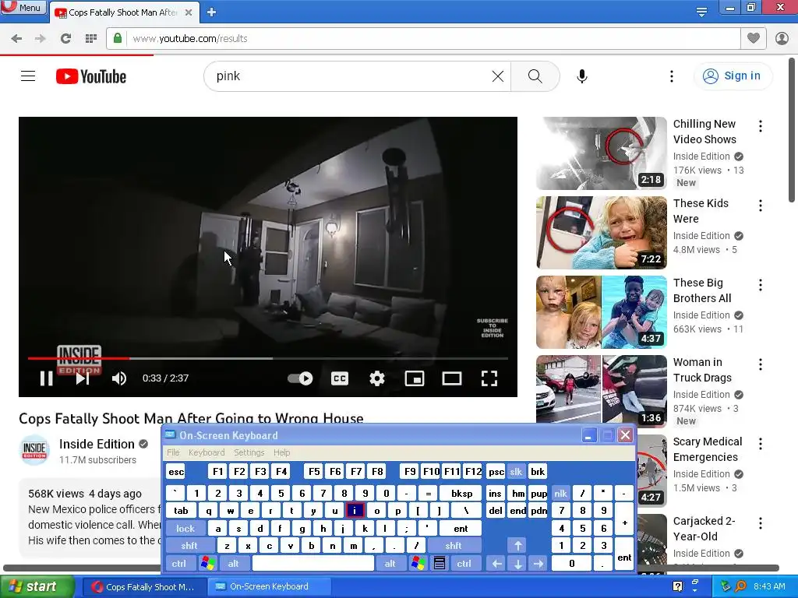Viewport: 798px width, 598px height.
Task: Seek on the video progress bar
Action: [268, 358]
